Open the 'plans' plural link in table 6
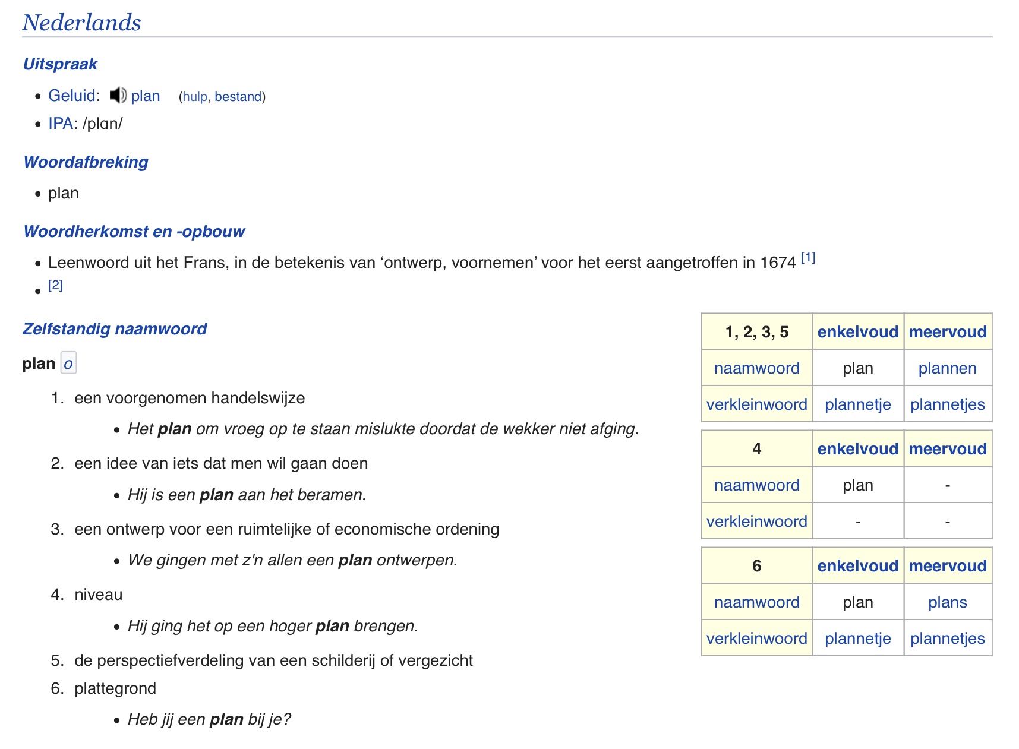The width and height of the screenshot is (1019, 749). click(x=947, y=602)
